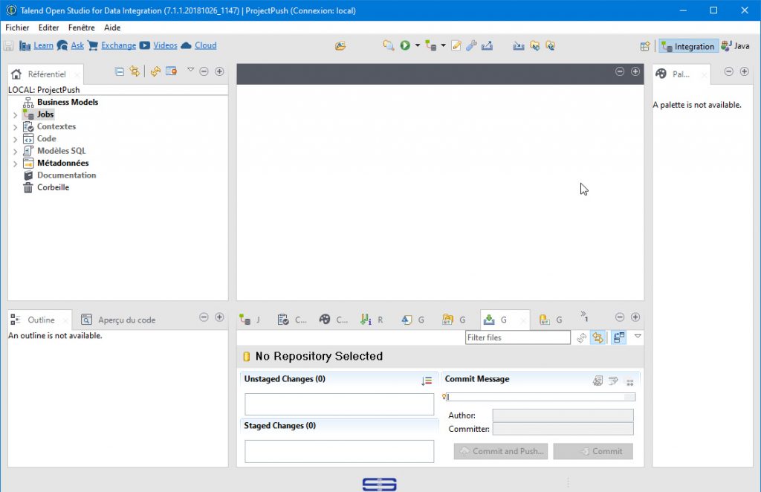Switch to the Aperçu du code tab
This screenshot has width=761, height=492.
tap(118, 320)
